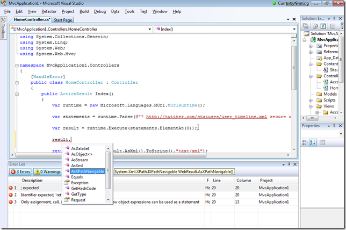Open the Data menu
This screenshot has width=346, height=230.
pos(115,11)
